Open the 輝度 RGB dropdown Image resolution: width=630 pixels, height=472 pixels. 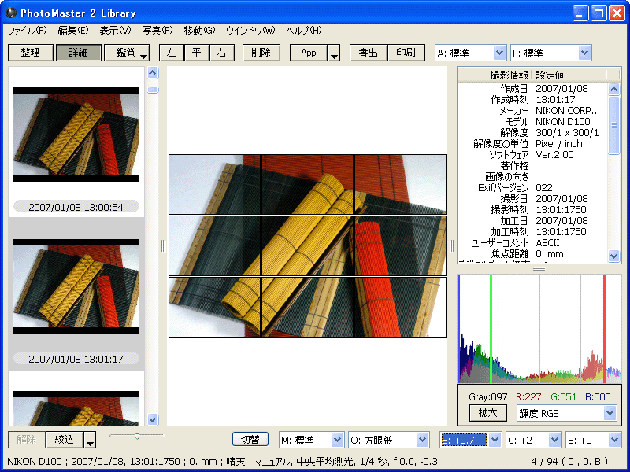coord(566,413)
